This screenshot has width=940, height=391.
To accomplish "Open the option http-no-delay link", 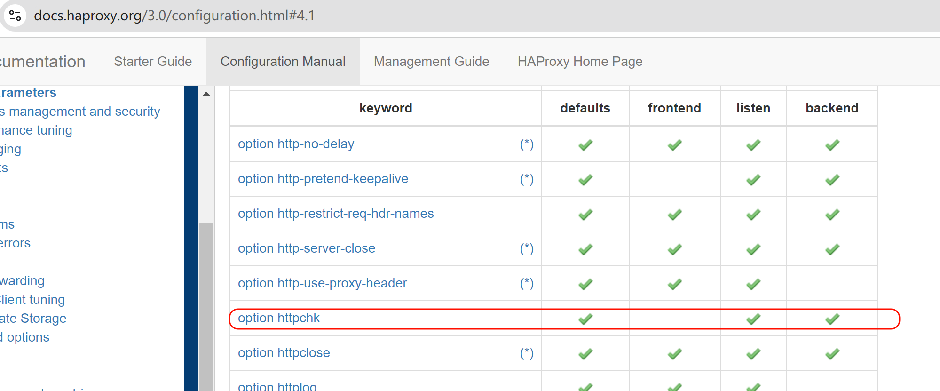I will [296, 144].
